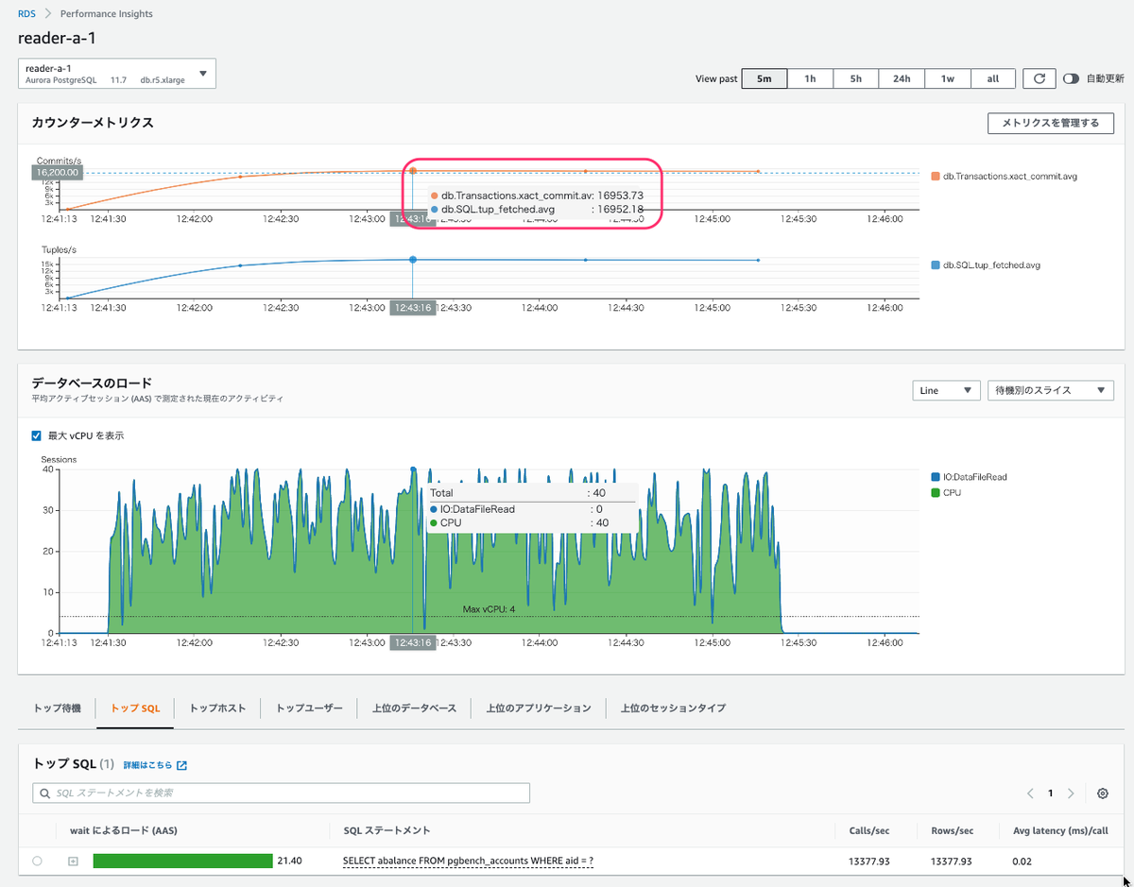Click the xact_commit.avg orange legend swatch

pos(935,177)
